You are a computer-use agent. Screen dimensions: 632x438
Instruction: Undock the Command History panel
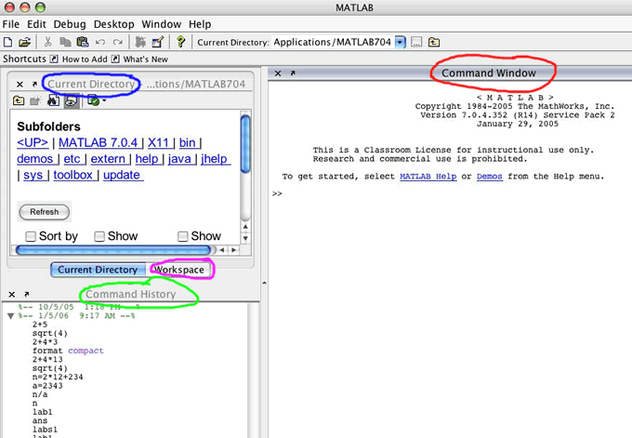[x=27, y=294]
